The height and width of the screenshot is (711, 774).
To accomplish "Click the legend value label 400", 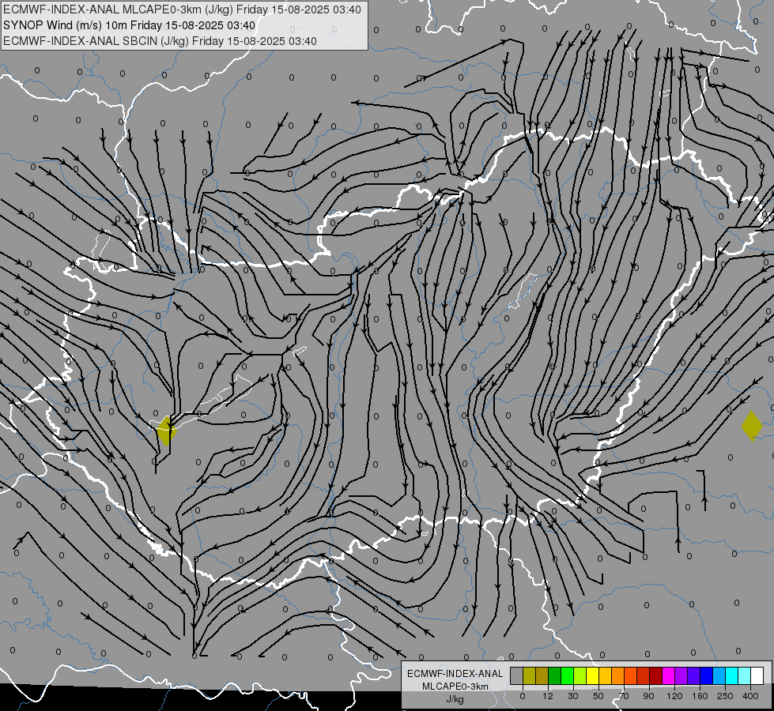I will [x=750, y=696].
